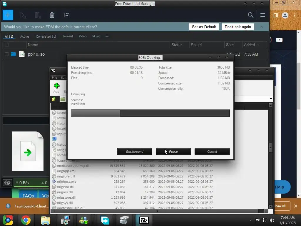Screen dimensions: 301x226
Task: Click the start downloads toolbar icon in FDM
Action: [23, 15]
